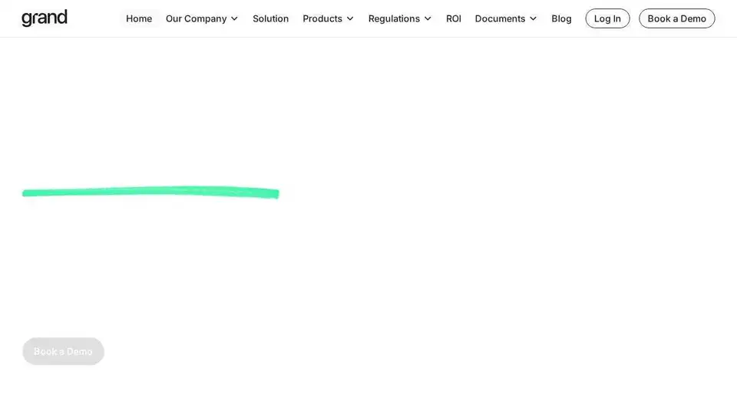Expand the Our Company chevron arrow

[235, 18]
